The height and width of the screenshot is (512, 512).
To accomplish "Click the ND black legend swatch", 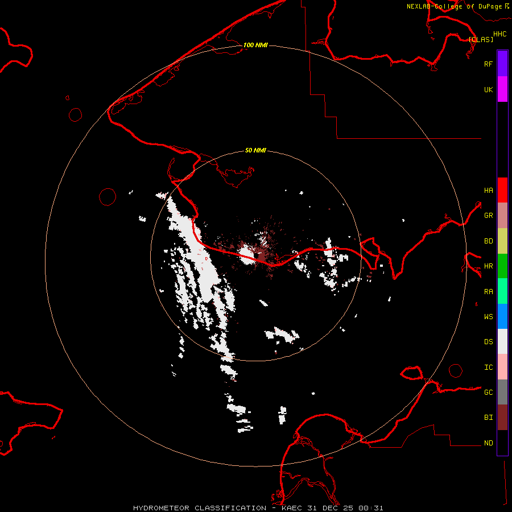I will pyautogui.click(x=502, y=443).
